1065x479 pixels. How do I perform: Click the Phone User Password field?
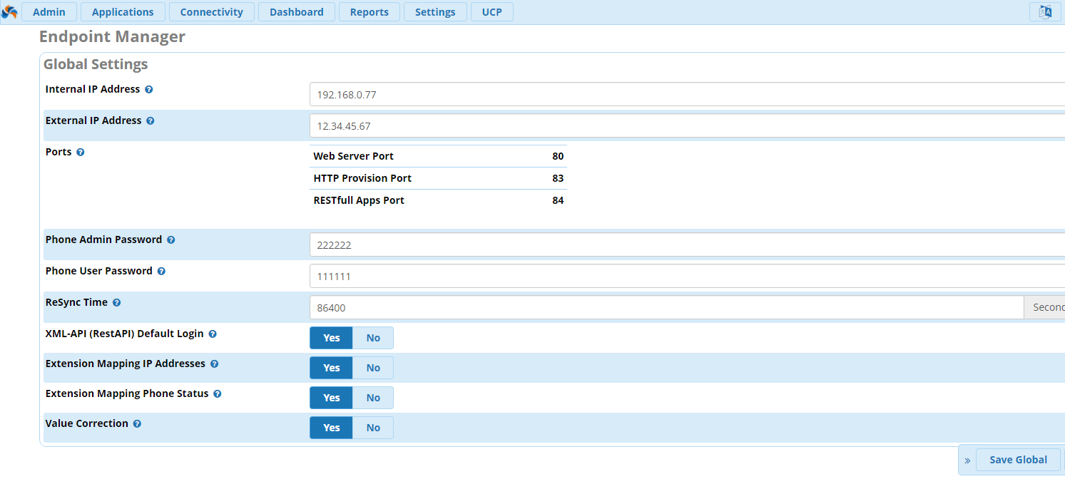click(687, 276)
